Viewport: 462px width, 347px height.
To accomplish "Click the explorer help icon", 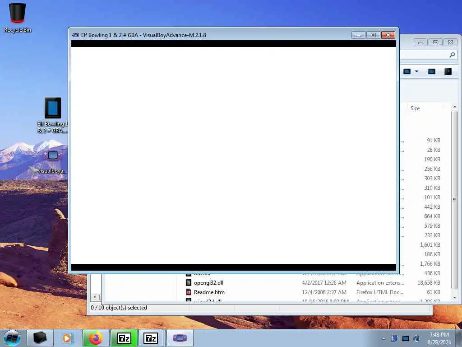I will pos(448,71).
